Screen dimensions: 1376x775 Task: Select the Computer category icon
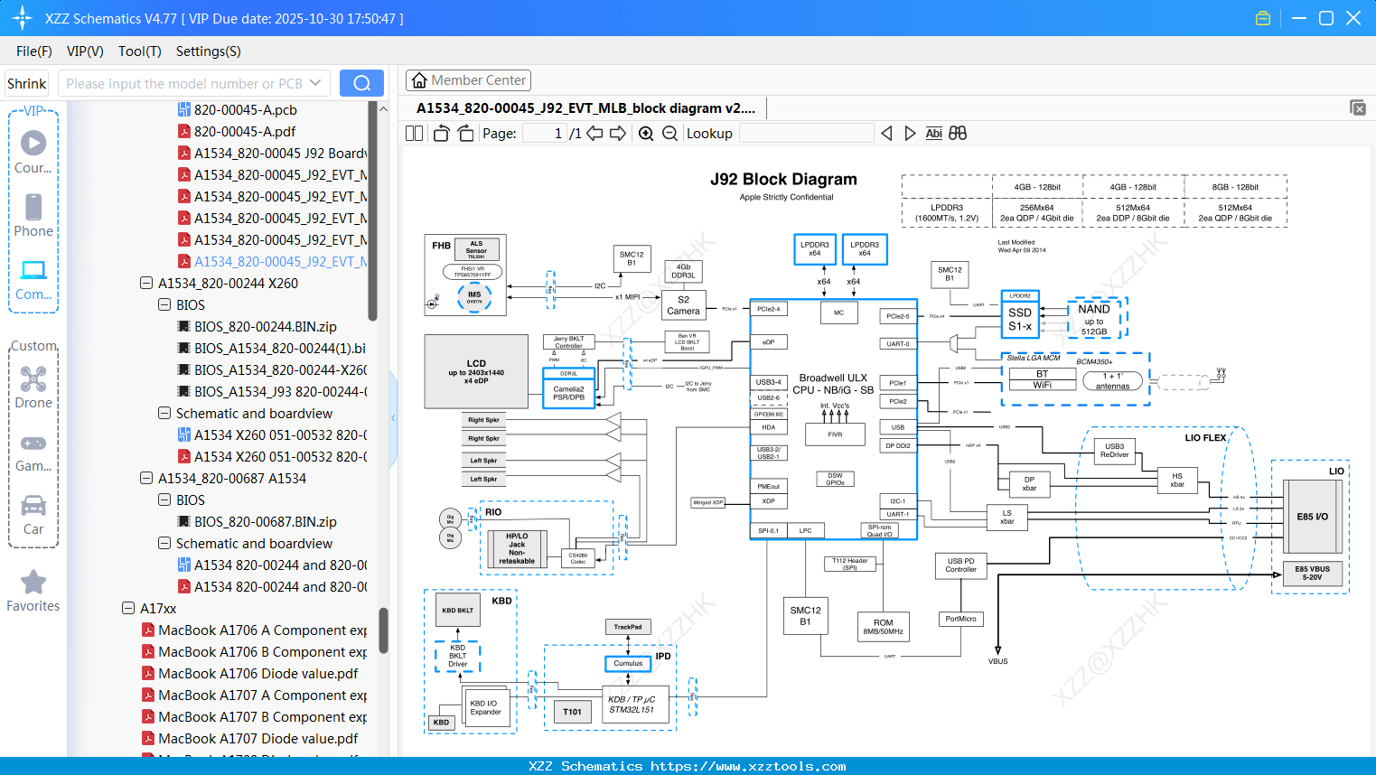pyautogui.click(x=33, y=270)
